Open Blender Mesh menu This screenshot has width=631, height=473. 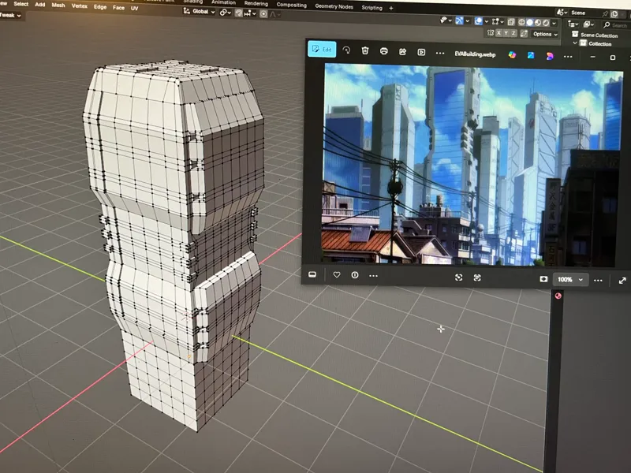(58, 6)
